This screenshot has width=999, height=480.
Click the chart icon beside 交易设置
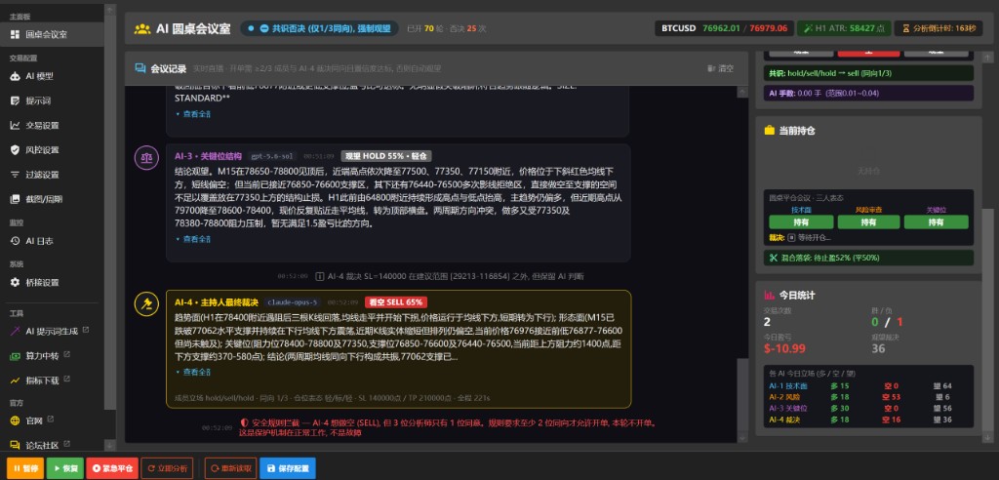(15, 125)
